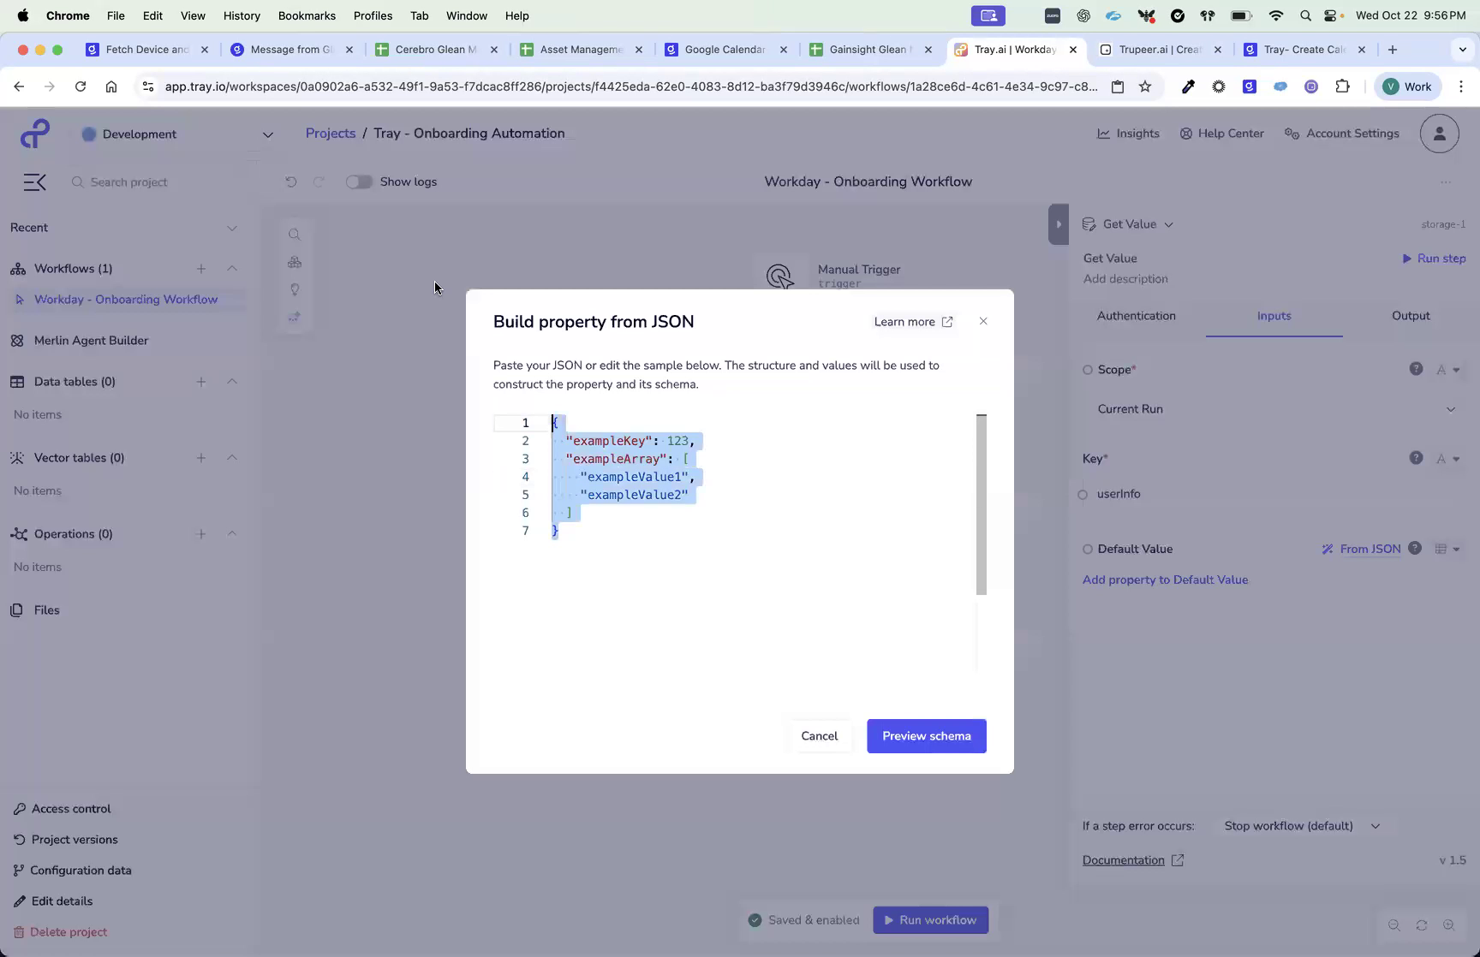Collapse the left sidebar with the hamburger icon
1480x957 pixels.
click(34, 181)
